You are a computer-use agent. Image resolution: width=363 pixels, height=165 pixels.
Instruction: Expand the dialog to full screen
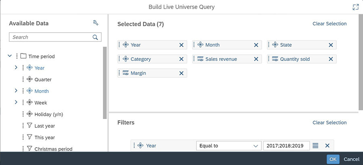click(355, 7)
